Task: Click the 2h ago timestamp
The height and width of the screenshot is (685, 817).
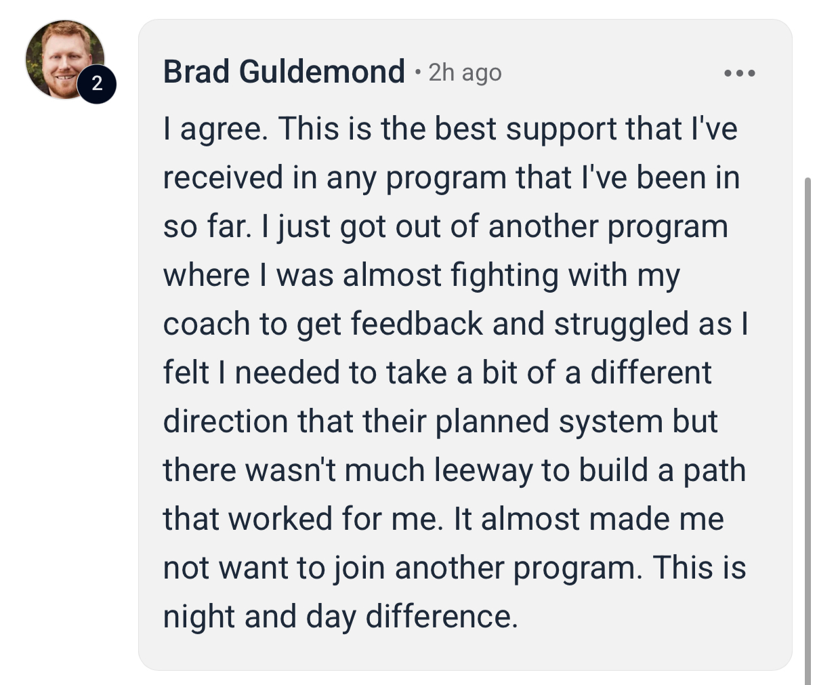Action: [465, 73]
